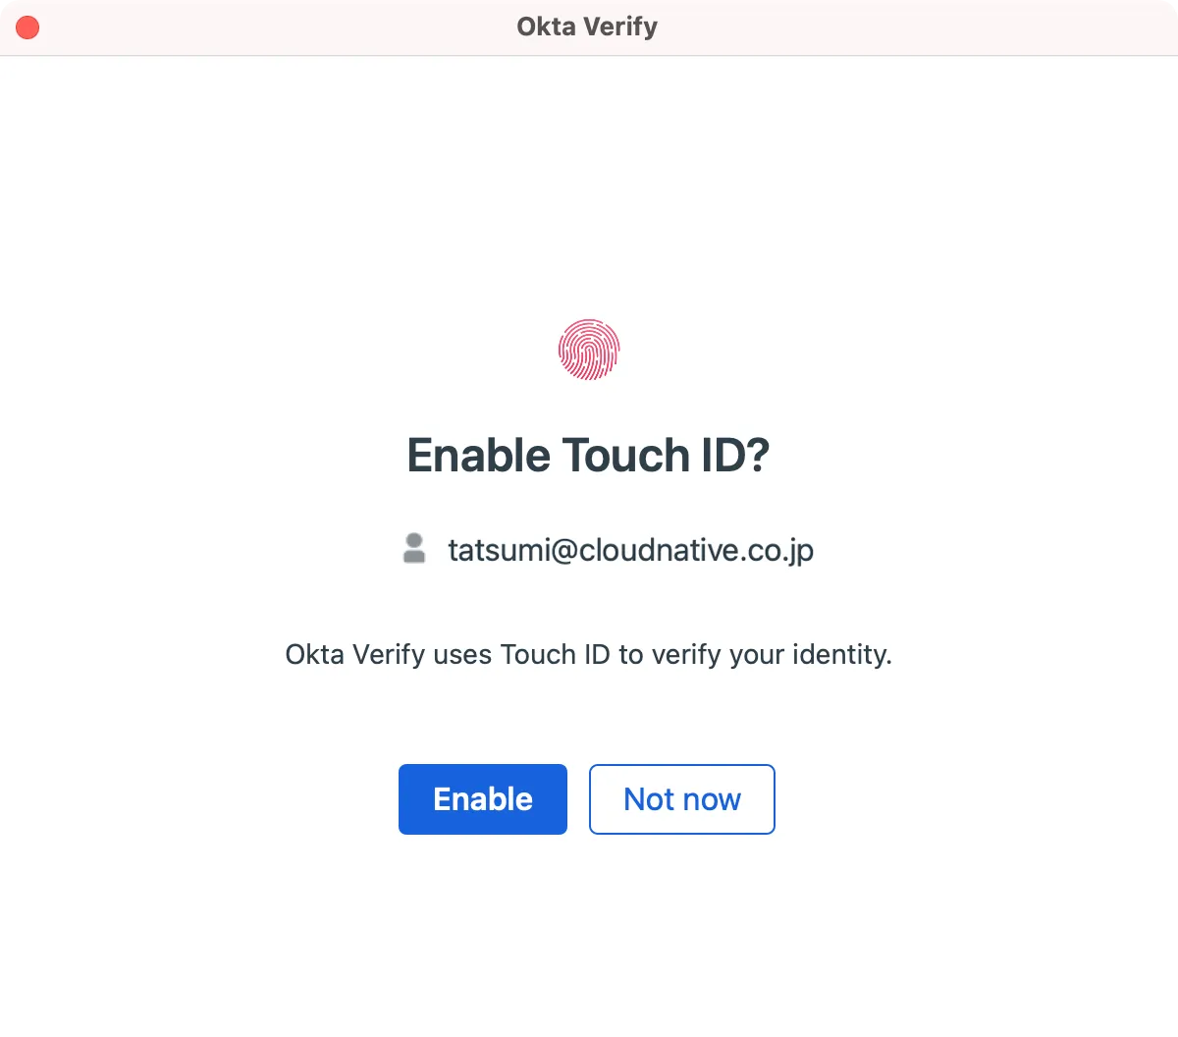Click "Touch ID" in the description sentence
The height and width of the screenshot is (1037, 1178).
tap(555, 655)
